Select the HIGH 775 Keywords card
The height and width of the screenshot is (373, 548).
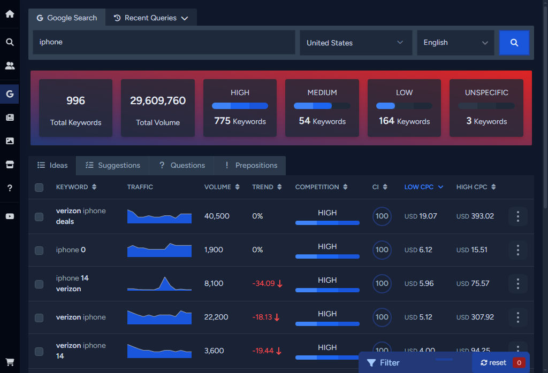click(240, 108)
